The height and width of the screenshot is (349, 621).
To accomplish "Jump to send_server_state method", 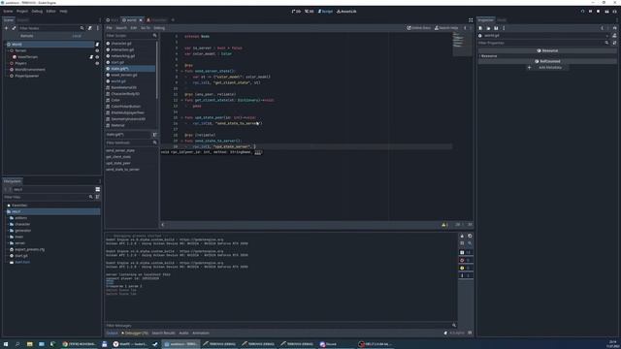I will coord(120,151).
